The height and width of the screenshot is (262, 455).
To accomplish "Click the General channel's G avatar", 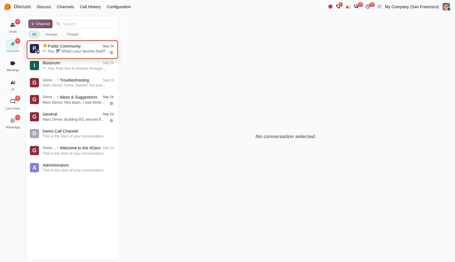I will (x=34, y=117).
